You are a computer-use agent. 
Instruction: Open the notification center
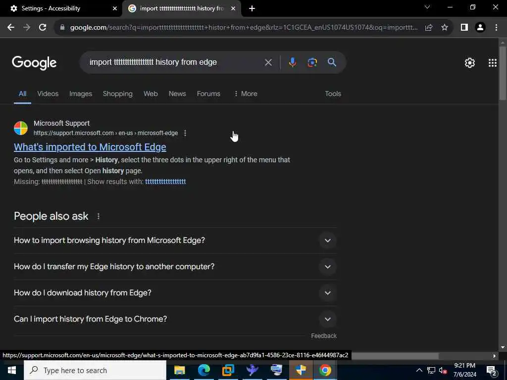[492, 370]
